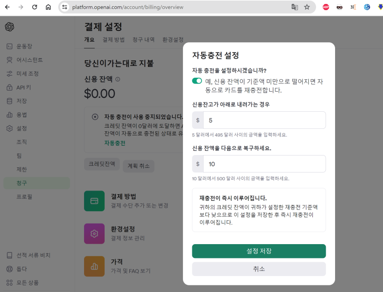
Task: Click the blue globe extension icon
Action: click(x=367, y=7)
